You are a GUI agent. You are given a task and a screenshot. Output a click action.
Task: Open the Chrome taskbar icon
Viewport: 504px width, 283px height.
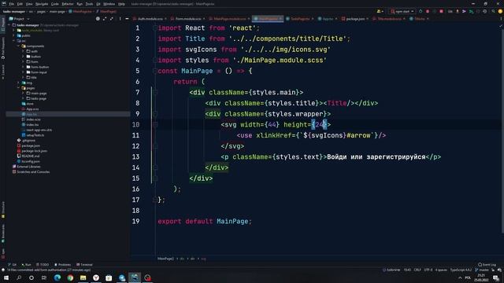[x=70, y=277]
